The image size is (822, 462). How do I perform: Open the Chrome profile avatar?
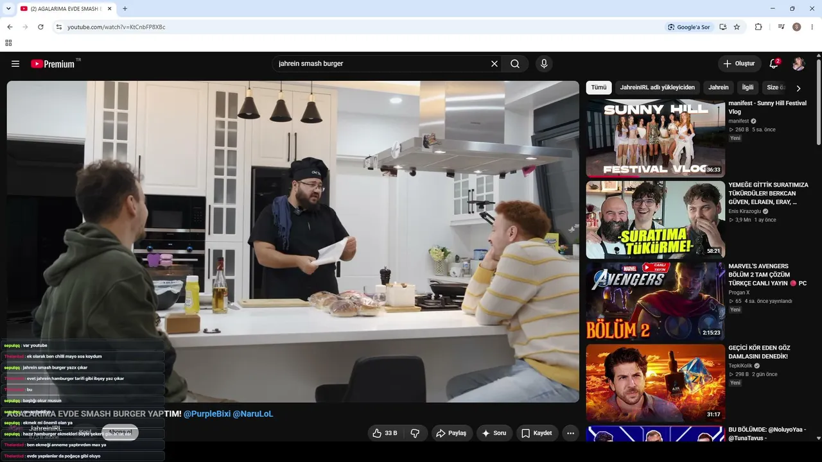click(797, 27)
